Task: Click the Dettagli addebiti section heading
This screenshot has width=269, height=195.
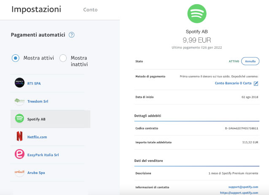Action: click(x=148, y=116)
